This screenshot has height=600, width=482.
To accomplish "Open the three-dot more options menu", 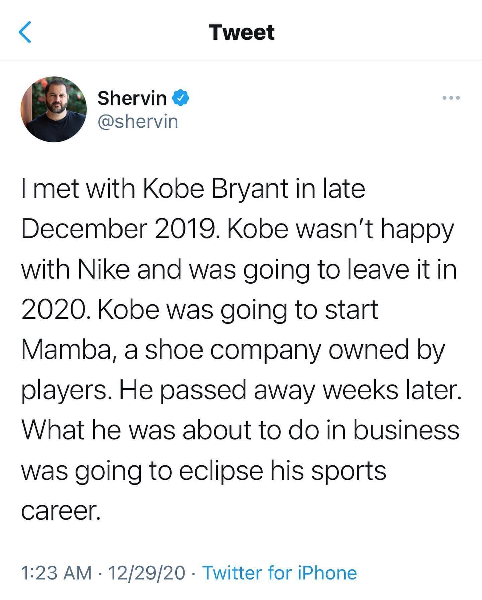I will pos(451,98).
